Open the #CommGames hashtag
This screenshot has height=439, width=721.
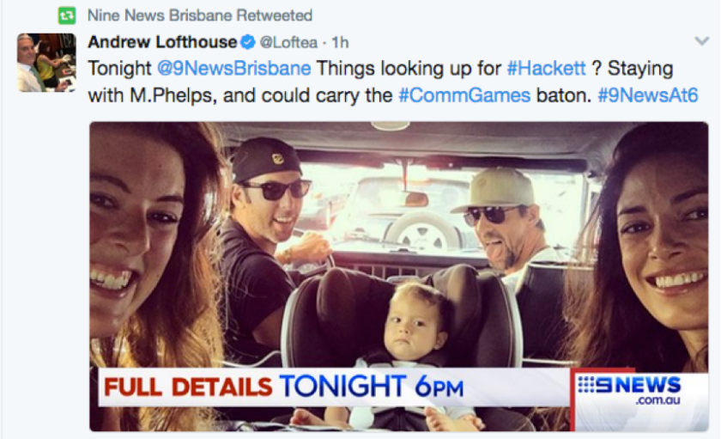pyautogui.click(x=464, y=95)
